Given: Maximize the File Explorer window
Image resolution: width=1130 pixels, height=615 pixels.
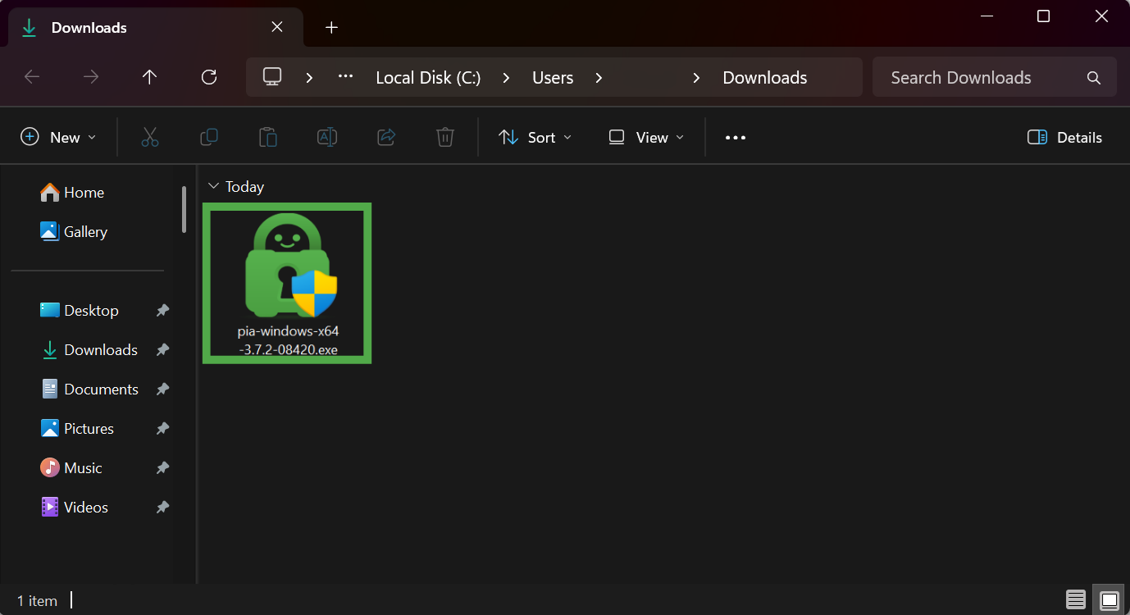Looking at the screenshot, I should (1043, 16).
